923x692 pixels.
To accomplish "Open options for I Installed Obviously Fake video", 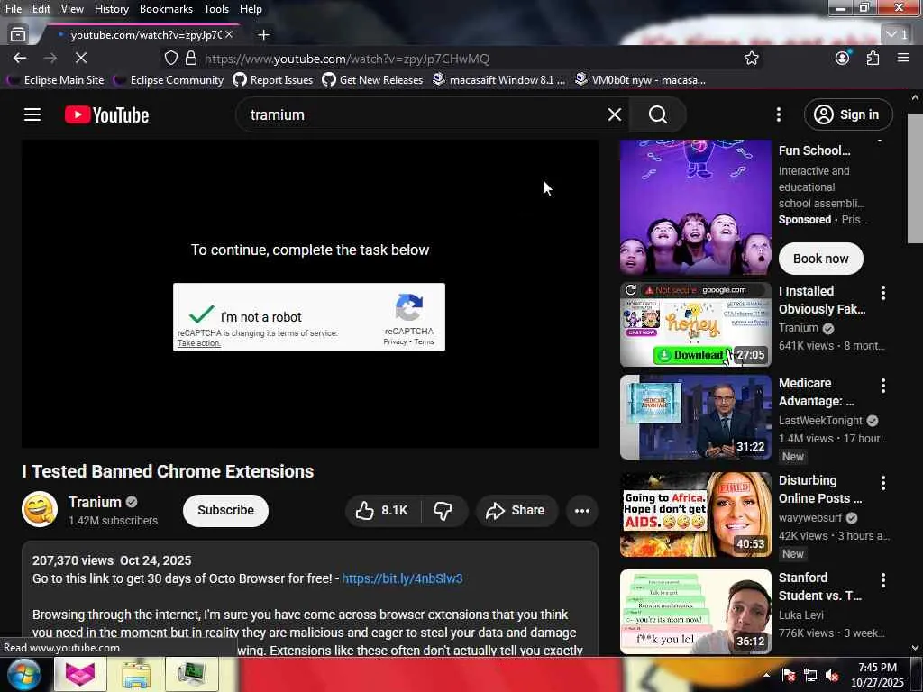I will tap(882, 293).
